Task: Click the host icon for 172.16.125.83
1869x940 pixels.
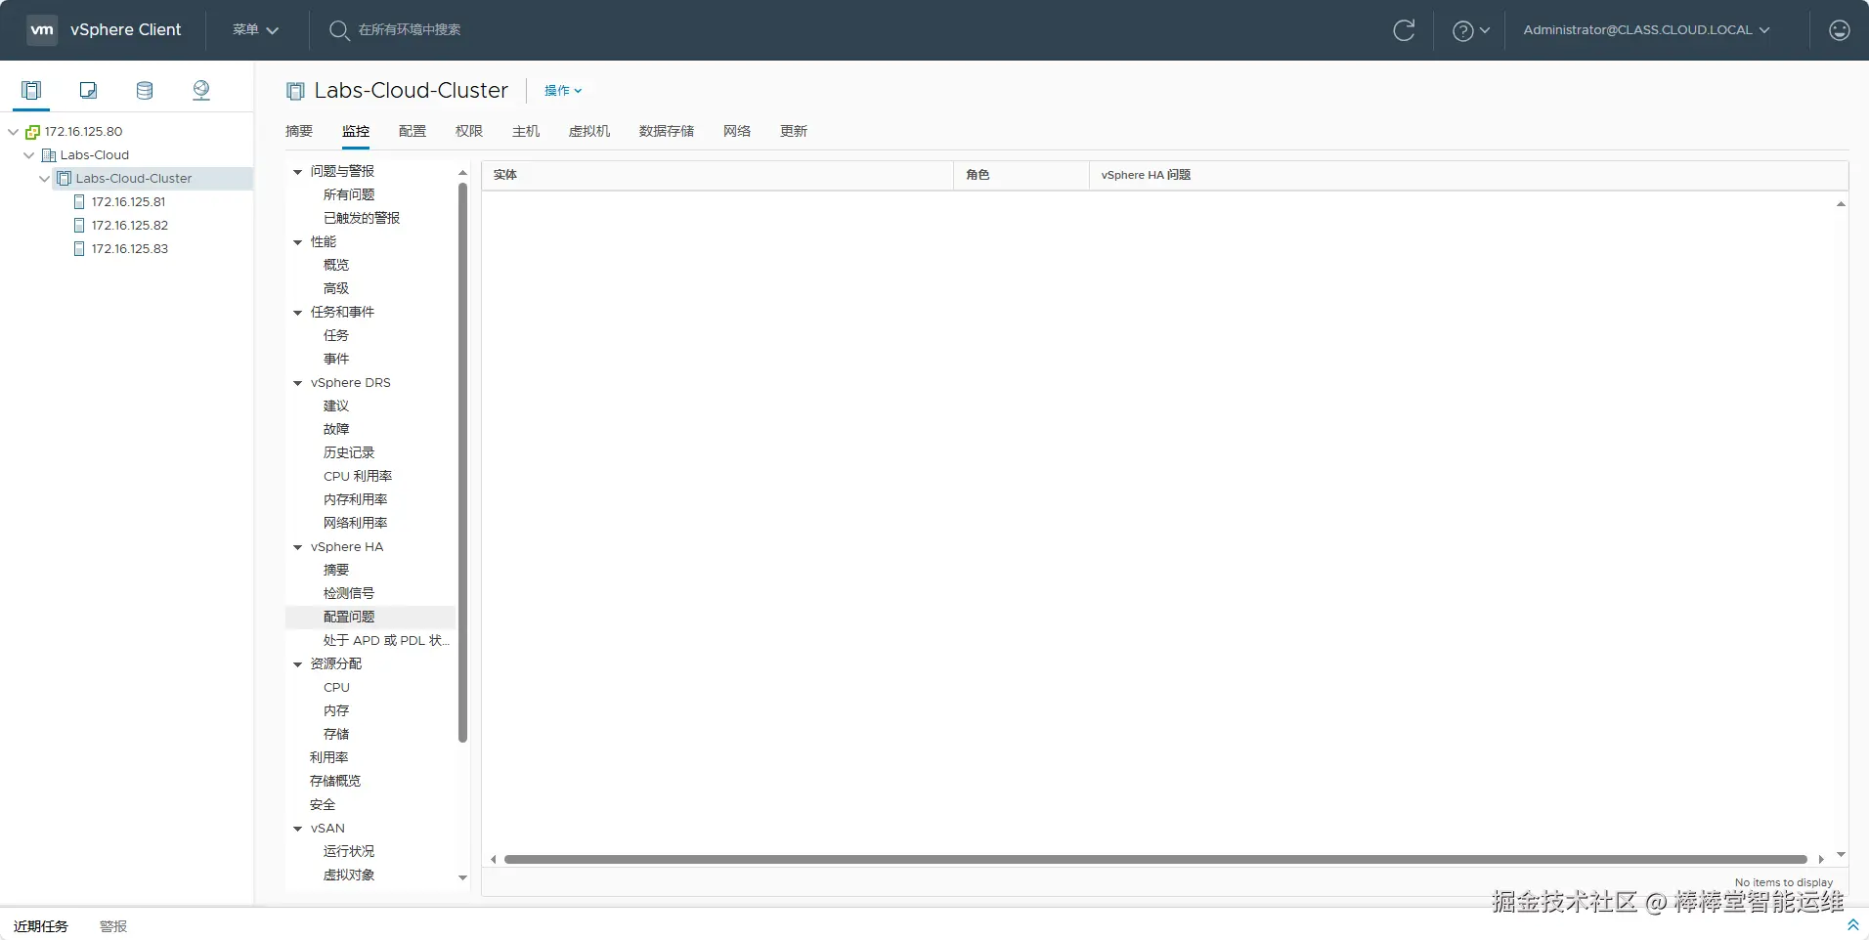Action: [x=79, y=249]
